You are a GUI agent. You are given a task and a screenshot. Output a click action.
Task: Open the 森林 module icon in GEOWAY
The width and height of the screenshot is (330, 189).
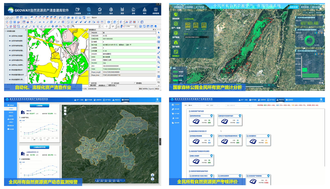point(111,10)
